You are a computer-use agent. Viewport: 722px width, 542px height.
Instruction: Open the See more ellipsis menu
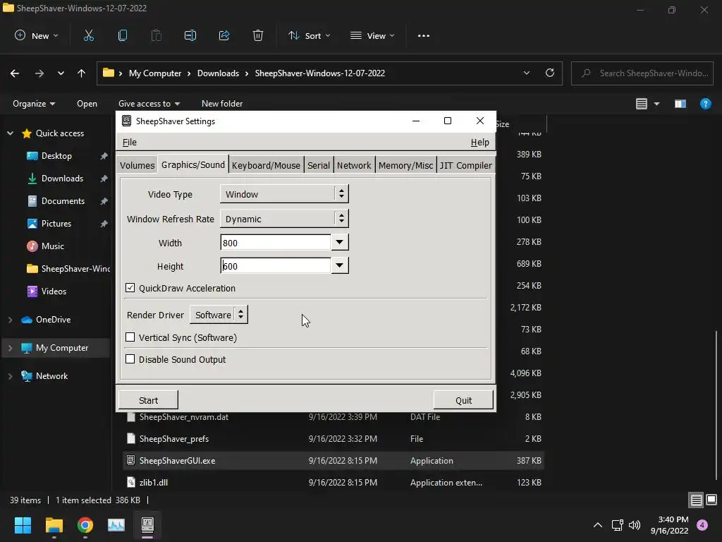[424, 35]
